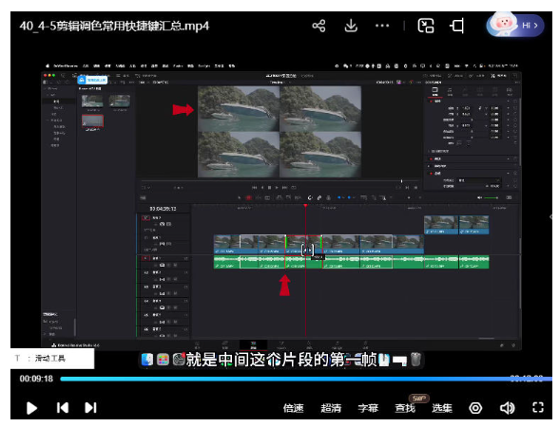Enter fullscreen with the fullscreen icon
Image resolution: width=559 pixels, height=427 pixels.
538,407
